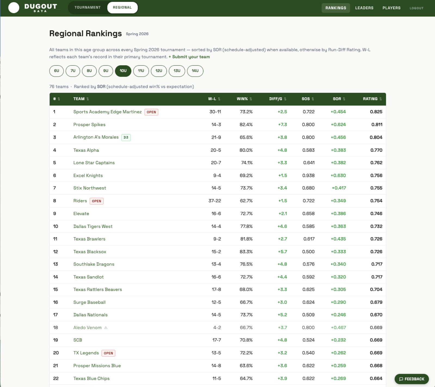Click the D3 badge next to Arlington A's Morales
The width and height of the screenshot is (435, 387).
click(126, 137)
